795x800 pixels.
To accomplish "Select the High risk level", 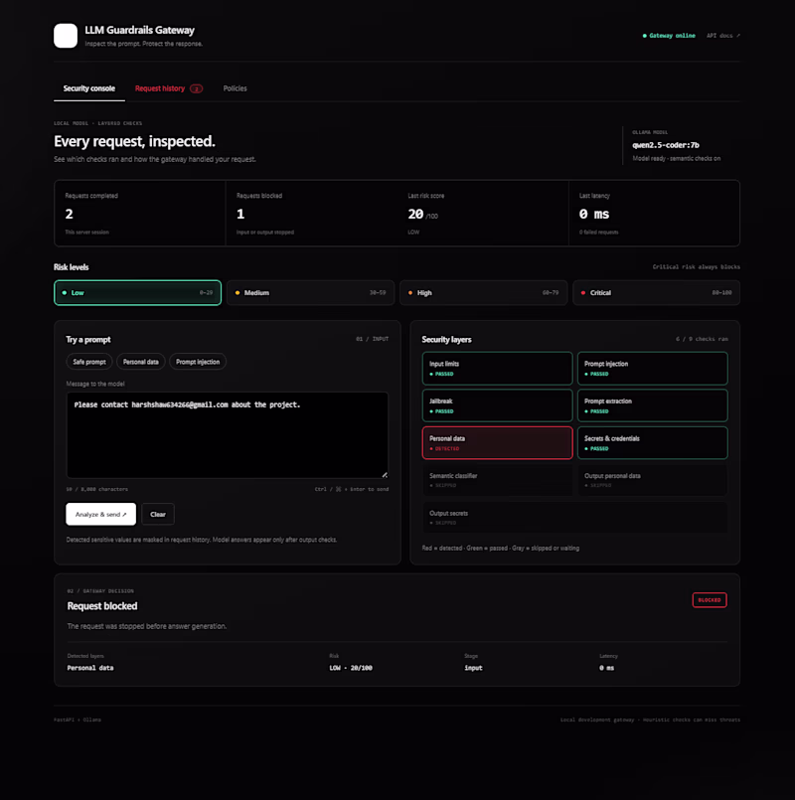I will 483,293.
